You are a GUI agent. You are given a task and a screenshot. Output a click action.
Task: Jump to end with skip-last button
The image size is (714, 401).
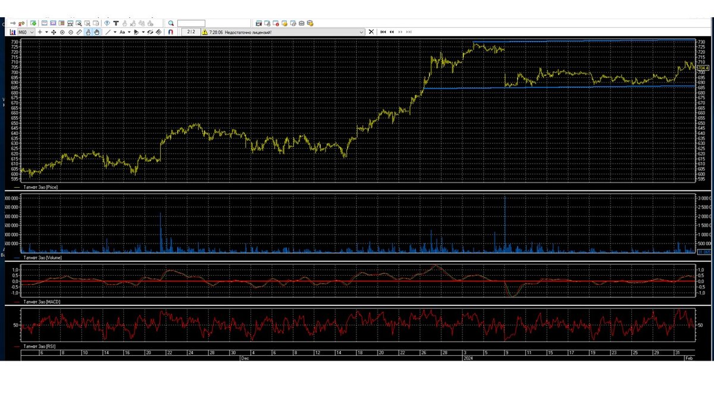409,32
